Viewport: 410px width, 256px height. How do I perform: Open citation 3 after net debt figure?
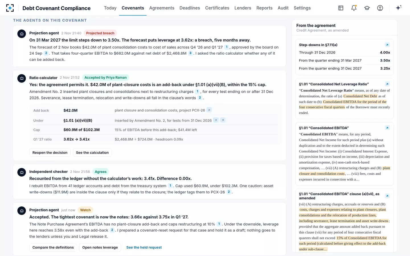tap(190, 53)
